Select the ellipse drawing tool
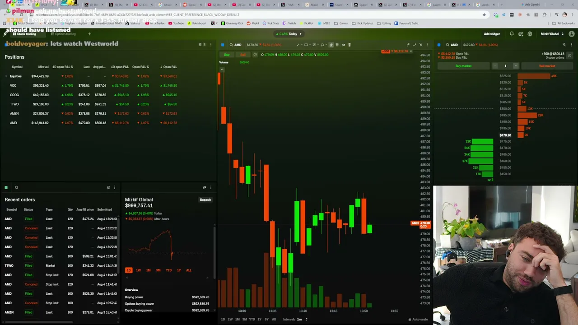This screenshot has height=325, width=578. tap(322, 45)
